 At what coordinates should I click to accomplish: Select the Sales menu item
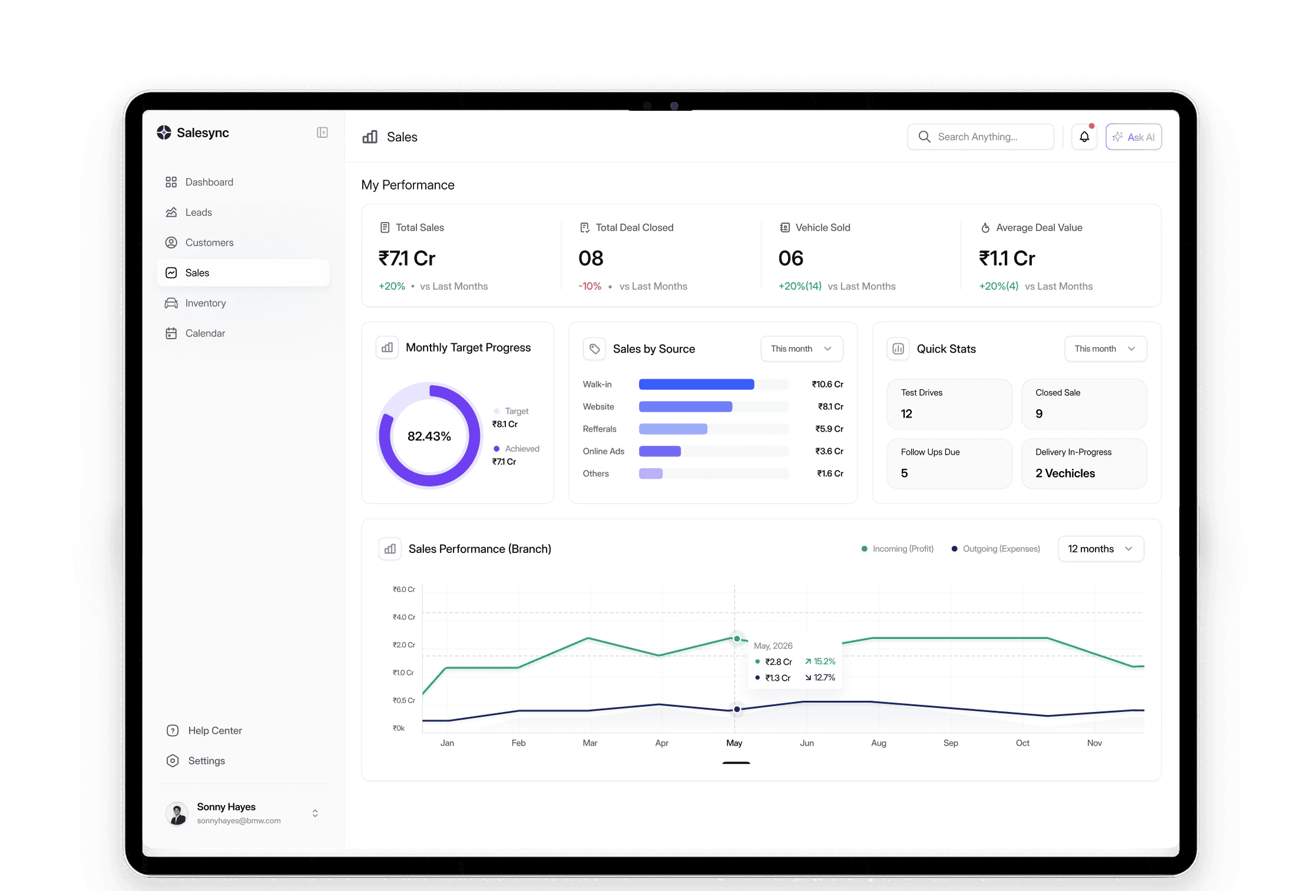pyautogui.click(x=243, y=273)
